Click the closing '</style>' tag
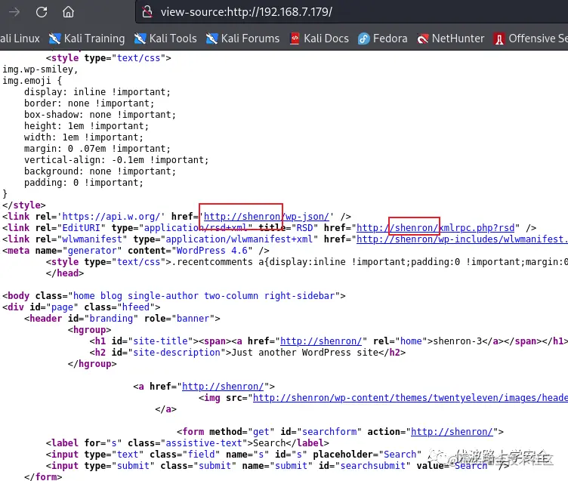568x481 pixels. coord(24,205)
